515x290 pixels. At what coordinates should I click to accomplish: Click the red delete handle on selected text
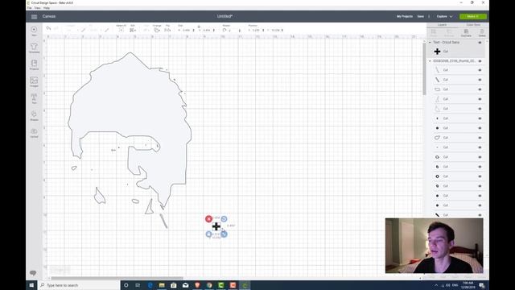tap(209, 219)
